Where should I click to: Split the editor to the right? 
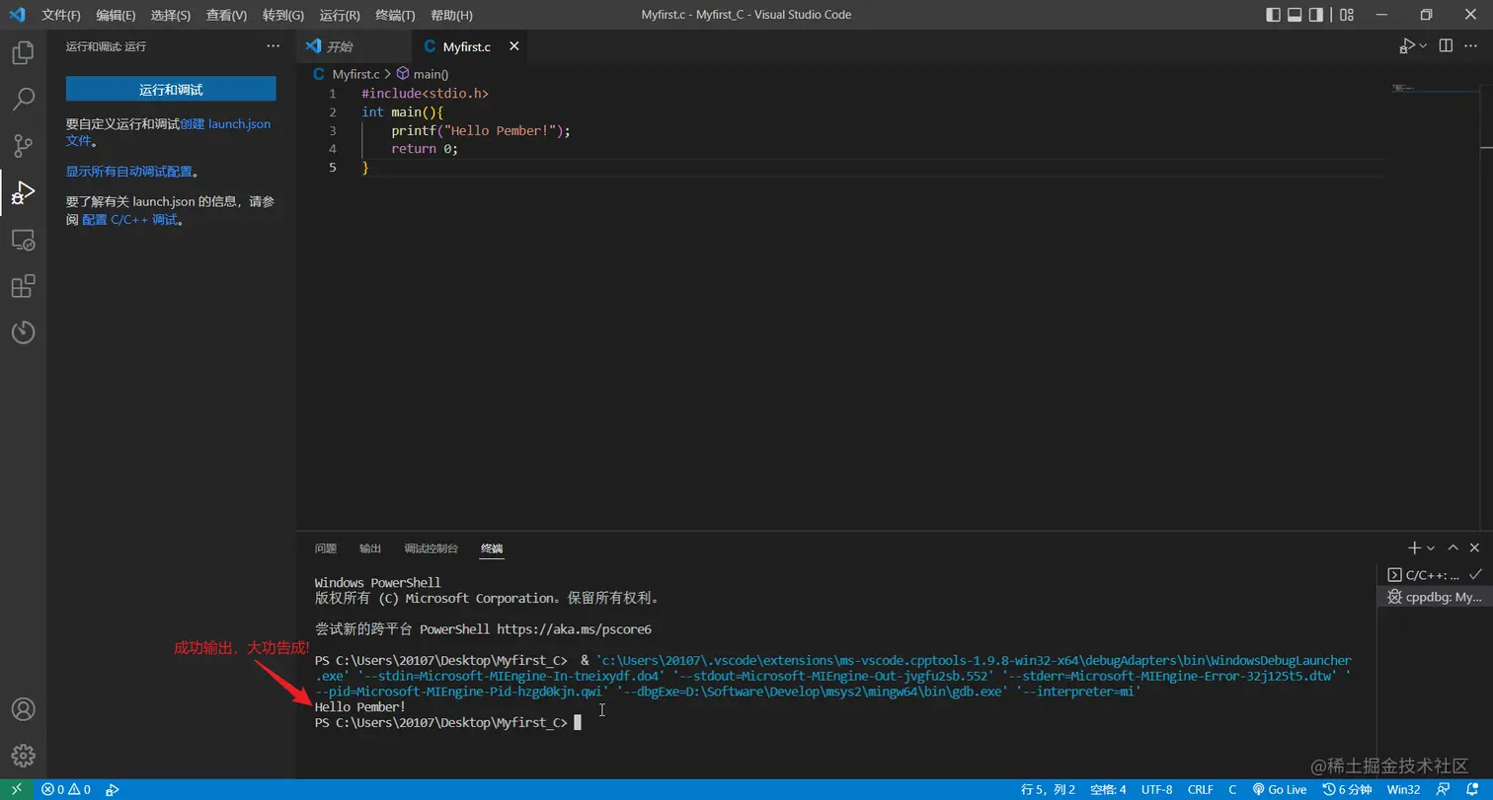coord(1446,46)
